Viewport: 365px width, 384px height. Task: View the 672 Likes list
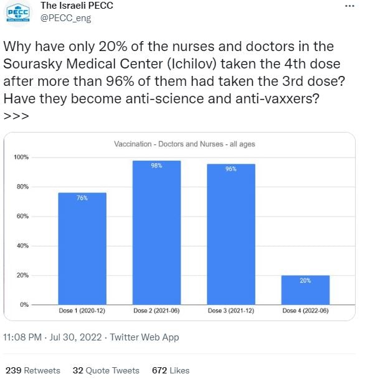tap(171, 370)
